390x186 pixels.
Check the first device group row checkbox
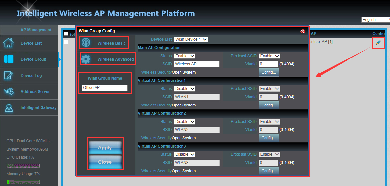pos(66,42)
